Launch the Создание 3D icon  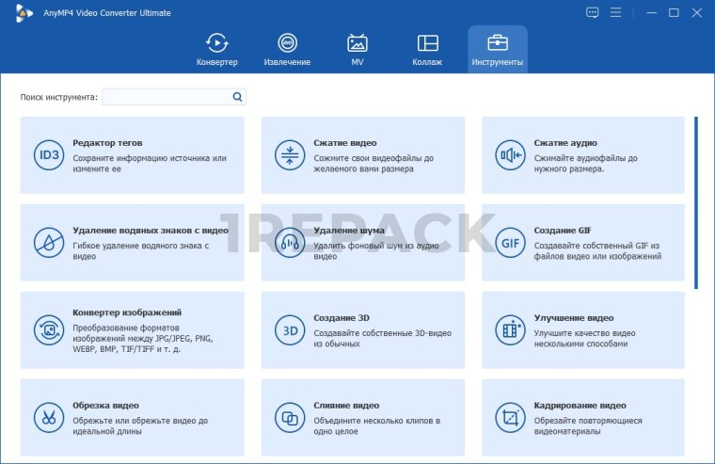(289, 330)
